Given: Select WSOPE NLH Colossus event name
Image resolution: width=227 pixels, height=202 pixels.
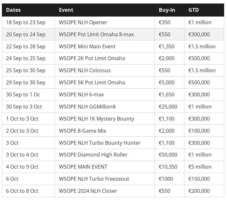Looking at the screenshot, I should 85,70.
